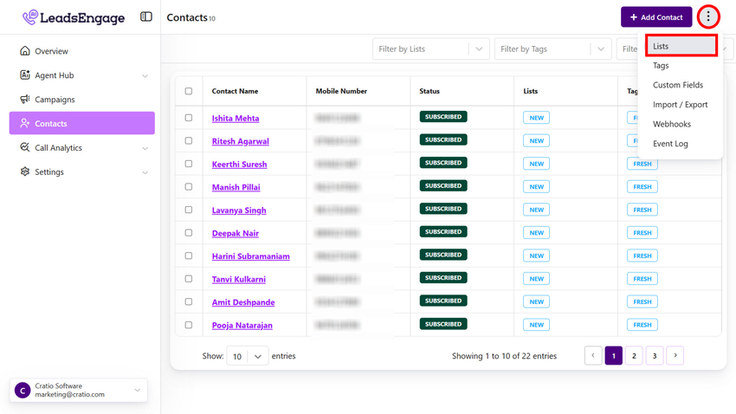Screen dimensions: 736x414
Task: Open the Filter by Lists dropdown
Action: point(430,49)
